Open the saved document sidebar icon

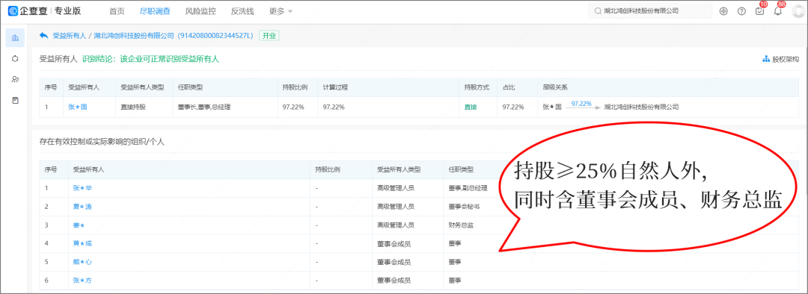point(15,100)
